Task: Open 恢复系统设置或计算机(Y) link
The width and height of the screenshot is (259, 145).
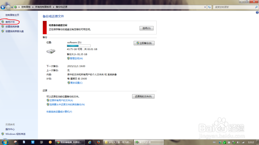Action: pos(59,112)
